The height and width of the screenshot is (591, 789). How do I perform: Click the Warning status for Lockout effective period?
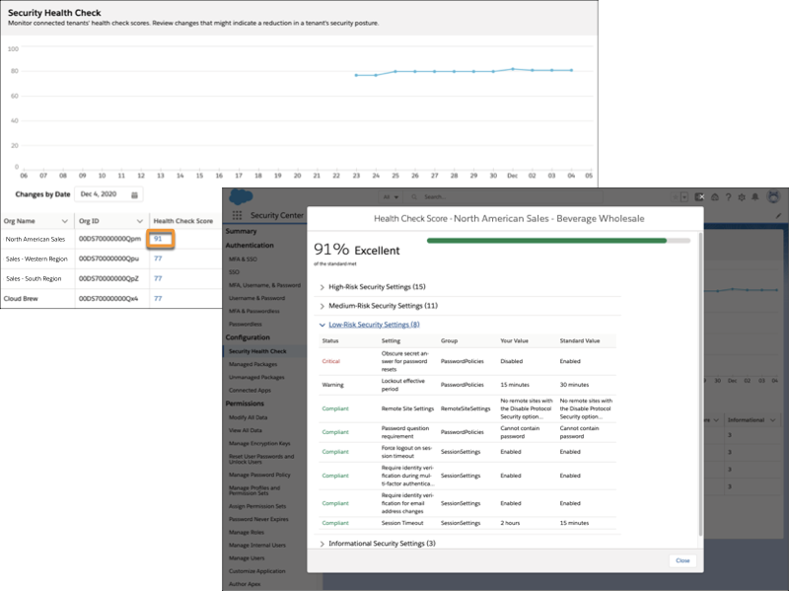tap(333, 385)
